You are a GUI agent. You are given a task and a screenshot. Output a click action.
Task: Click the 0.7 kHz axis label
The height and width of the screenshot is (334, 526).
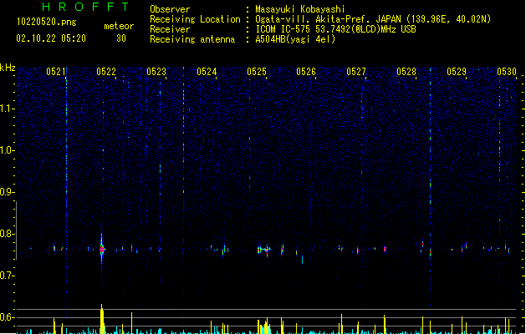click(7, 276)
